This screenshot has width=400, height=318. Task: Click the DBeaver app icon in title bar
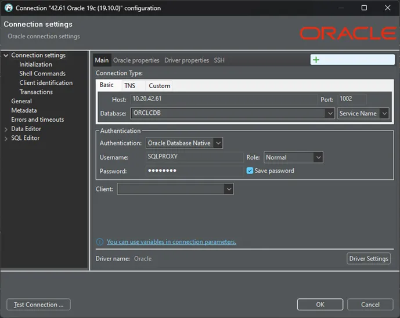(9, 8)
